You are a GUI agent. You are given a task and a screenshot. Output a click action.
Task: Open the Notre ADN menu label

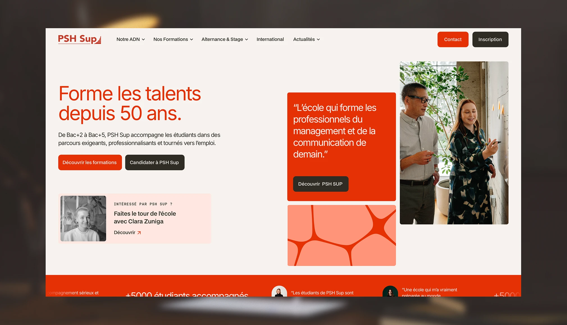click(x=128, y=39)
